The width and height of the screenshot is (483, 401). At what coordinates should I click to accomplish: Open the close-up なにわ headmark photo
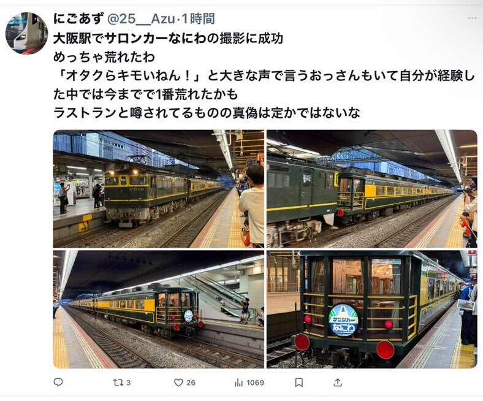click(372, 309)
